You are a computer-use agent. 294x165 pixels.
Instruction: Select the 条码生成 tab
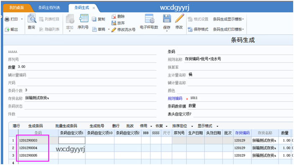[82, 8]
